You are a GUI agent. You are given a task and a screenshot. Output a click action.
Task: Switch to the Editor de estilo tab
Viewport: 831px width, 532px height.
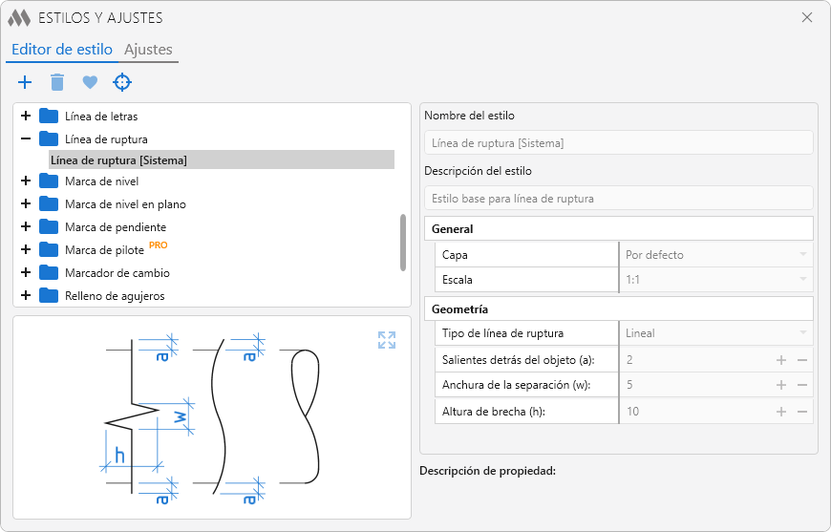click(61, 50)
